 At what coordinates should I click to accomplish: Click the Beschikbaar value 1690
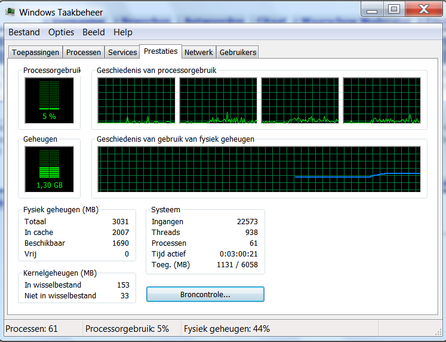pos(121,243)
